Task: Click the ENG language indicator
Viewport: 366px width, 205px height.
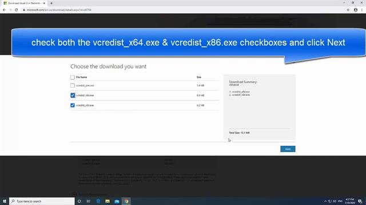Action: (x=340, y=201)
